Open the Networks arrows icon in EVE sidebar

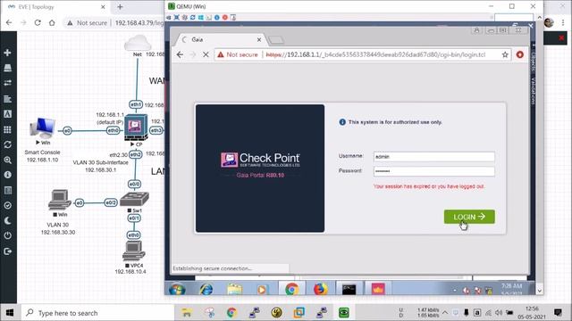pos(7,83)
